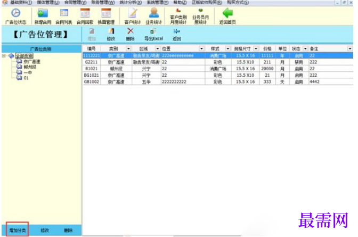Click the 增加分类 button below the tree
This screenshot has width=358, height=237.
pos(18,231)
